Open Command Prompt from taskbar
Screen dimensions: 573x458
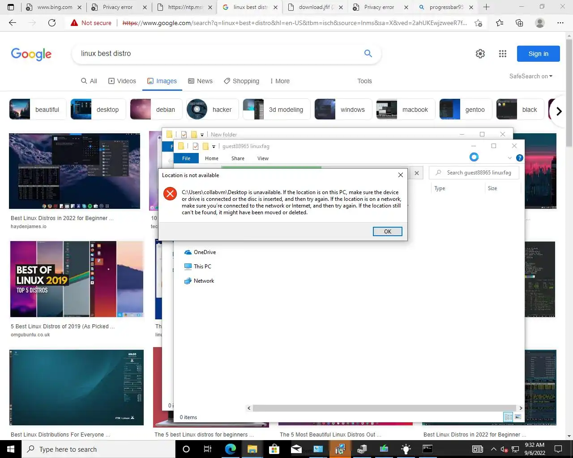click(428, 449)
